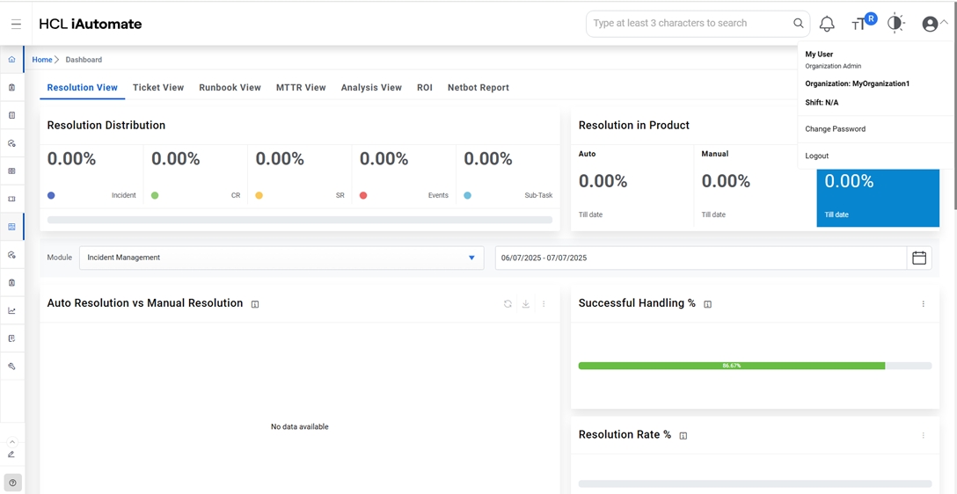Select the Auto resolution card
Image resolution: width=957 pixels, height=494 pixels.
point(632,185)
